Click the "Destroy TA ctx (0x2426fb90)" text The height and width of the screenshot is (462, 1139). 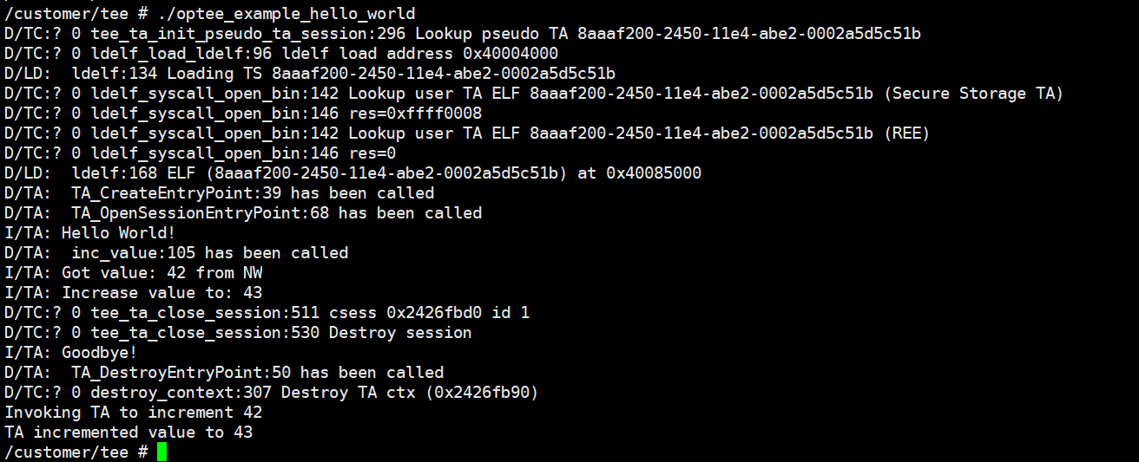tap(410, 393)
